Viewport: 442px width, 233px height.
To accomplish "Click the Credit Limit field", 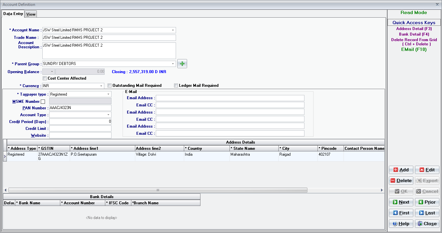I will pos(80,129).
